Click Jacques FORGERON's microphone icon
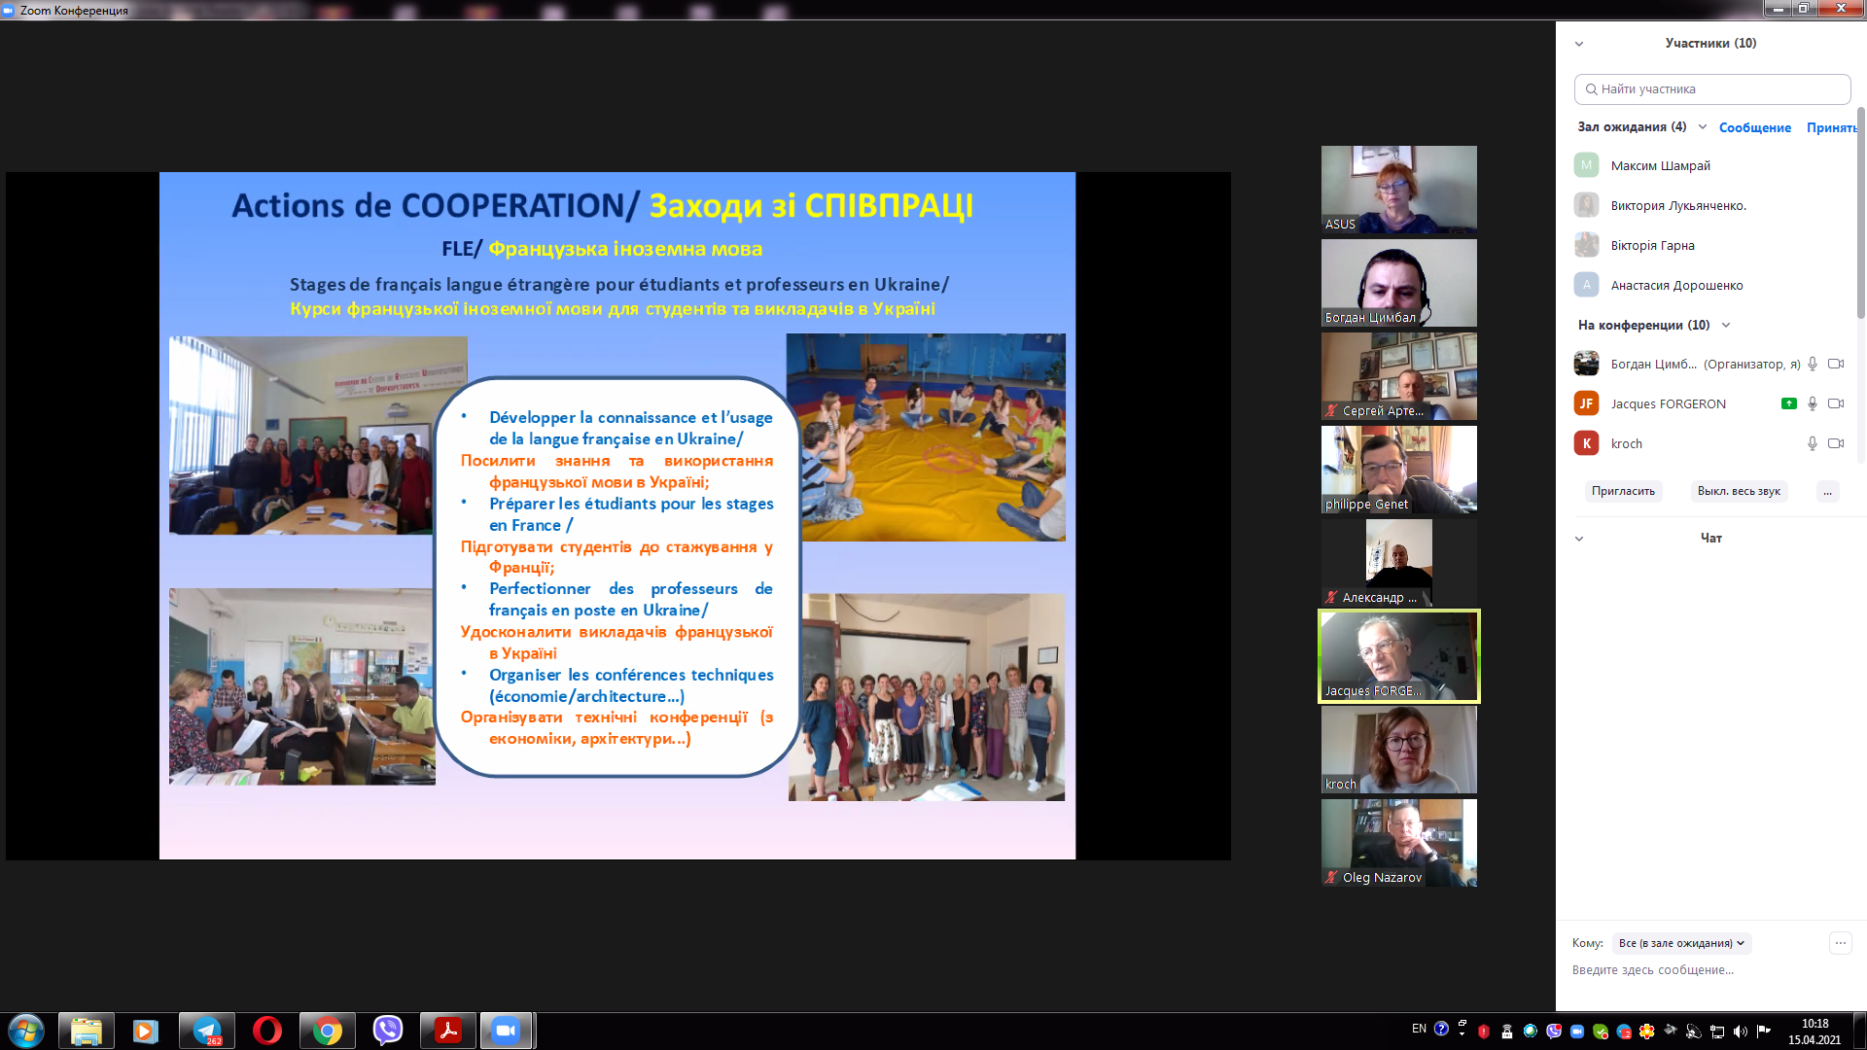1867x1050 pixels. 1813,403
